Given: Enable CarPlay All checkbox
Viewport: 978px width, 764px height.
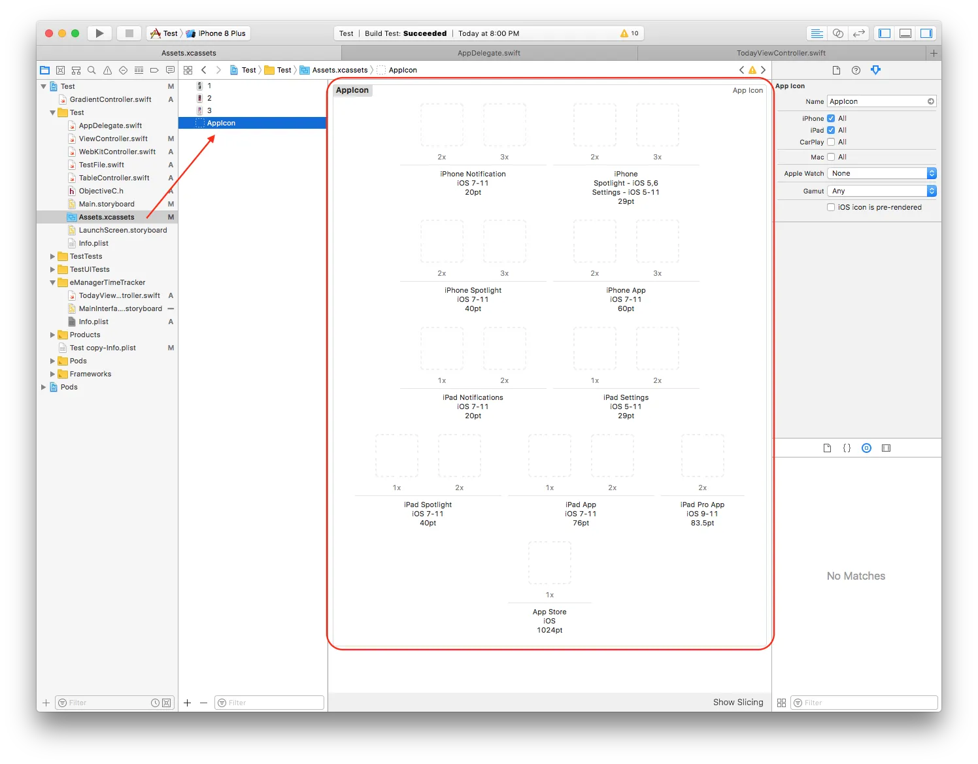Looking at the screenshot, I should [831, 142].
